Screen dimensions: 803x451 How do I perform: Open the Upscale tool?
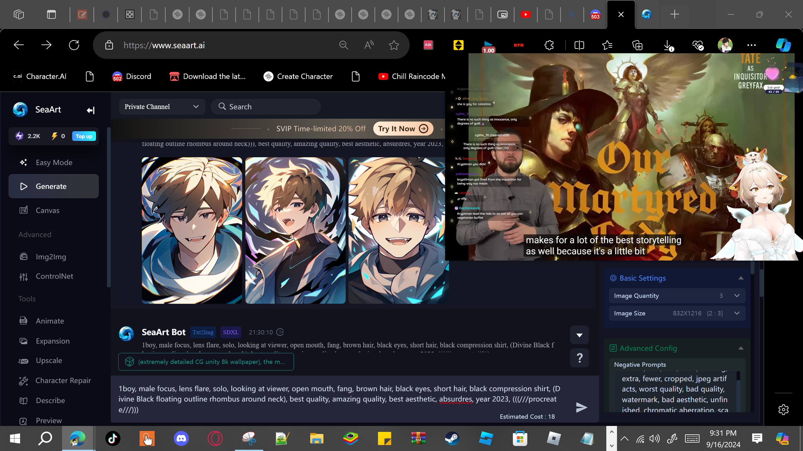[54, 360]
